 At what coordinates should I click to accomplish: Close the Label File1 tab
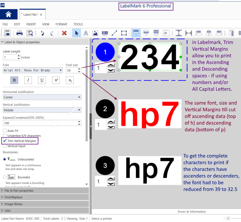point(41,15)
